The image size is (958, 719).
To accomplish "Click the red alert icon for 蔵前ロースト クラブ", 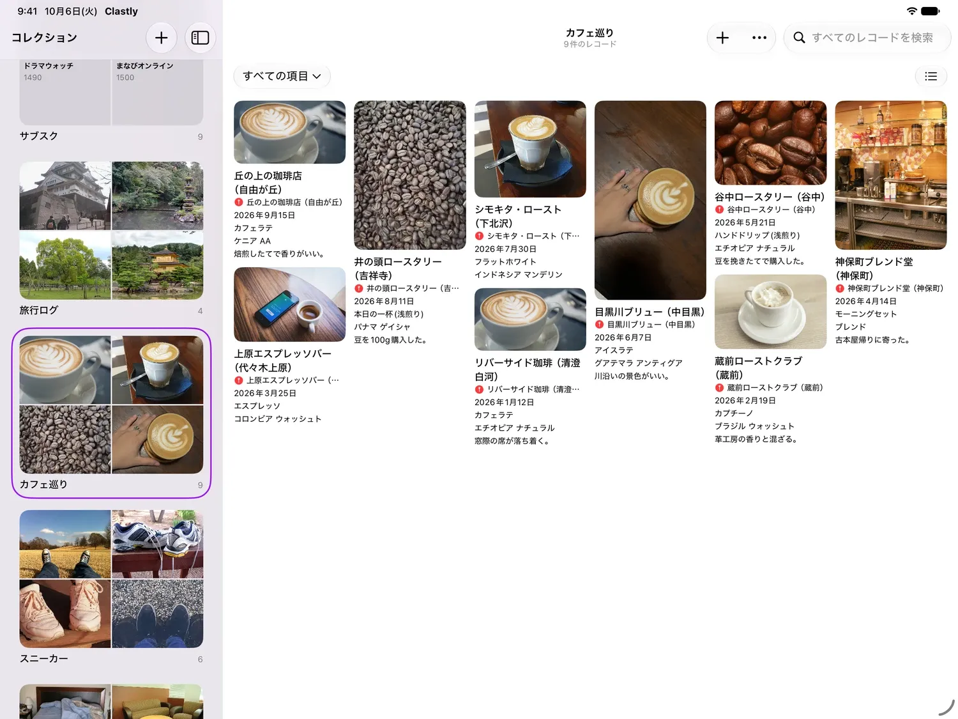I will 719,388.
